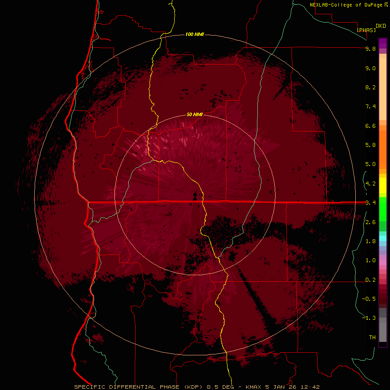Click the 0.5 DEG elevation text
Viewport: 390px width, 390px height.
coord(221,387)
